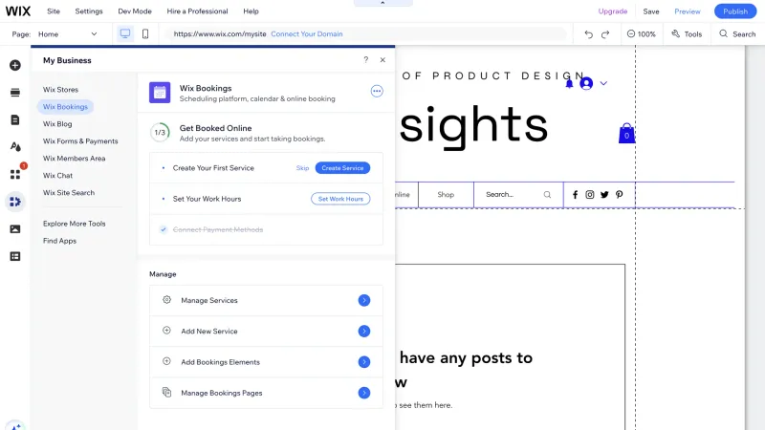
Task: Click the Twitter social icon
Action: coord(604,195)
